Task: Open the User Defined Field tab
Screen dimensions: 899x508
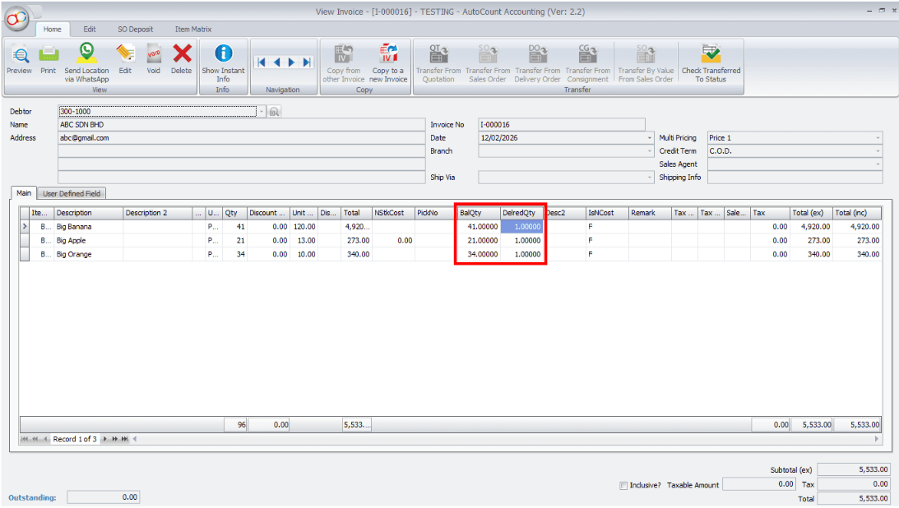Action: click(72, 193)
